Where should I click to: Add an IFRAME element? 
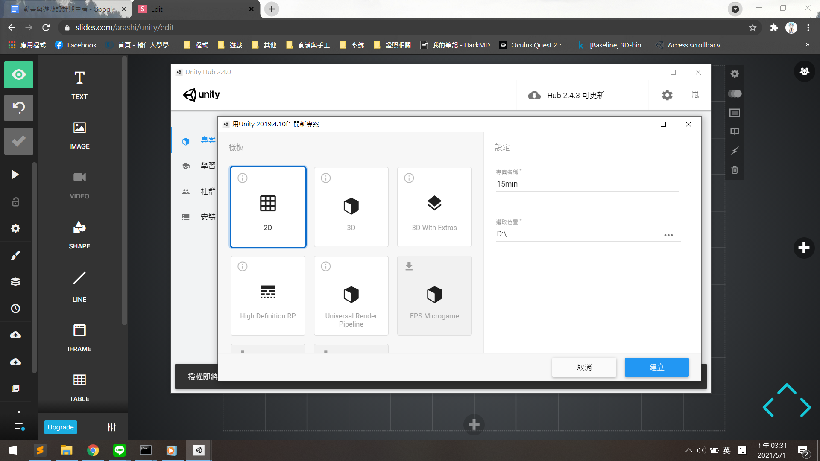(79, 337)
